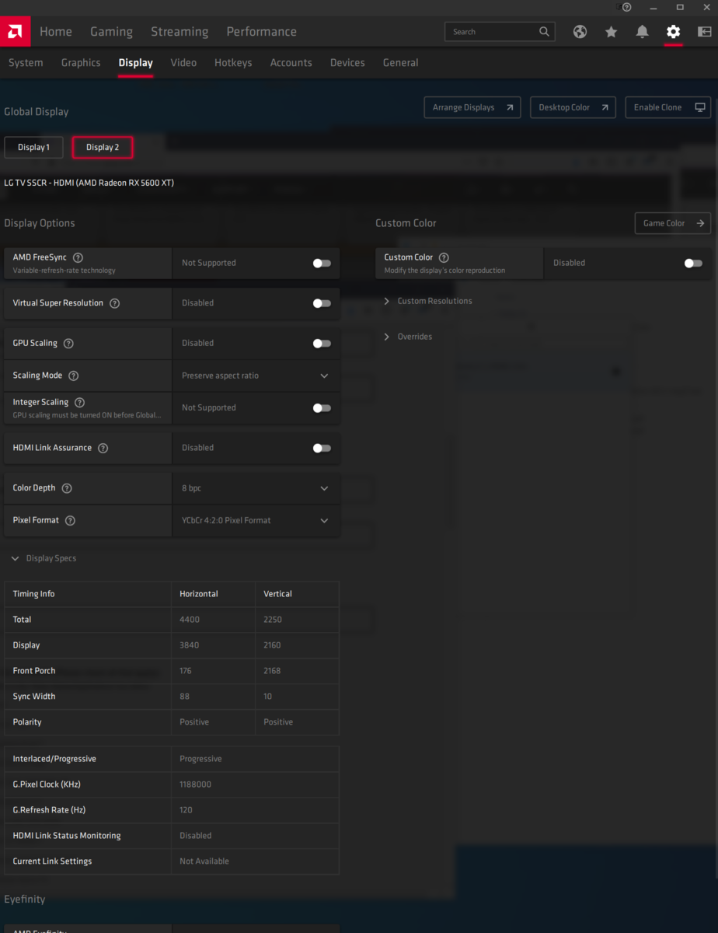Viewport: 718px width, 933px height.
Task: Toggle AMD FreeSync switch
Action: click(x=322, y=263)
